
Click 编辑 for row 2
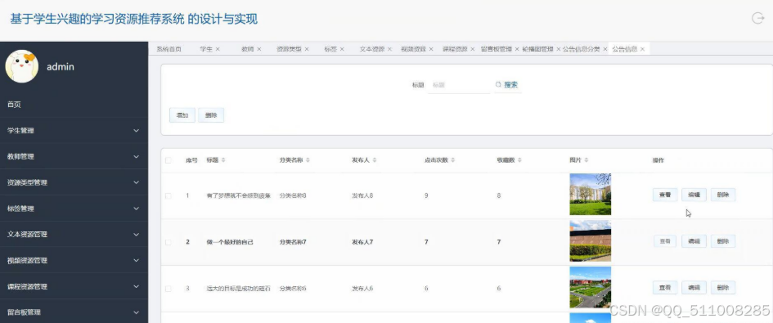coord(694,241)
